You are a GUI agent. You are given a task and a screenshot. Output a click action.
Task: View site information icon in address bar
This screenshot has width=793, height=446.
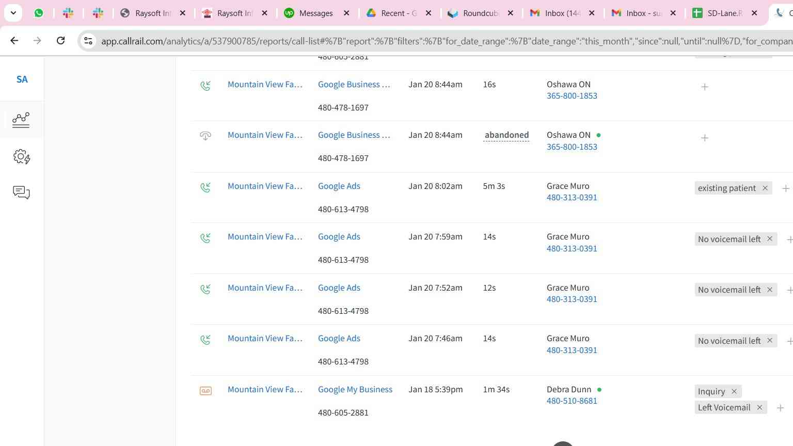[88, 41]
